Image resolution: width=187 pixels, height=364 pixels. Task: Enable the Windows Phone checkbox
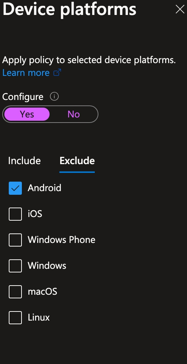click(x=15, y=240)
